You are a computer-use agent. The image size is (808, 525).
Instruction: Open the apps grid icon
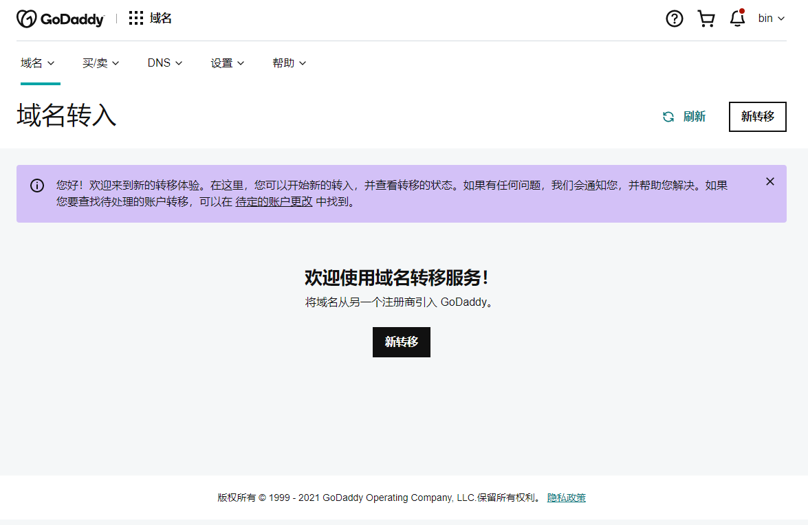pyautogui.click(x=136, y=18)
